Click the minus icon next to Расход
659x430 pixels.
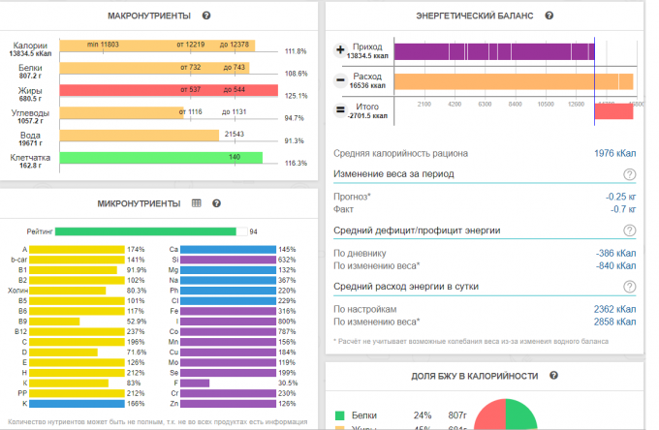(340, 80)
